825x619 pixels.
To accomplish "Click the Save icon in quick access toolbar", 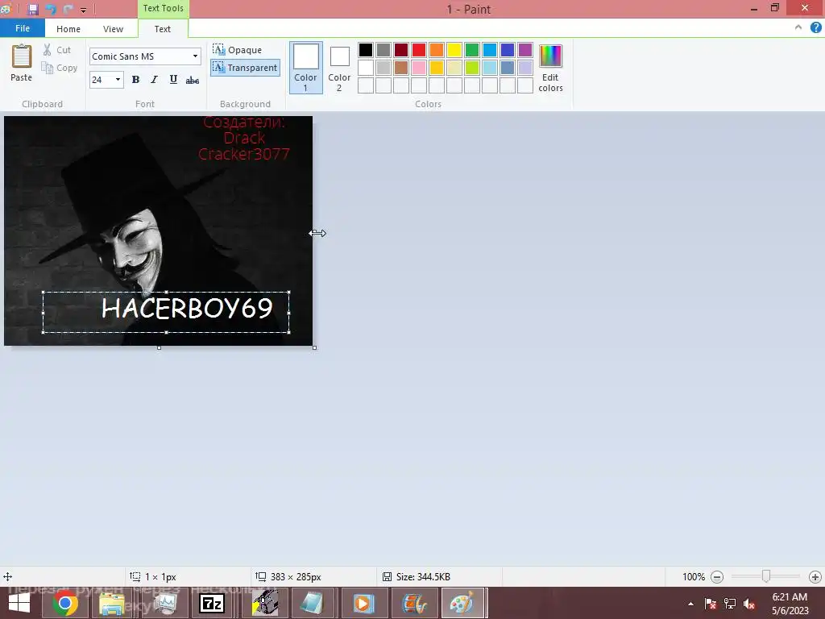I will click(32, 9).
